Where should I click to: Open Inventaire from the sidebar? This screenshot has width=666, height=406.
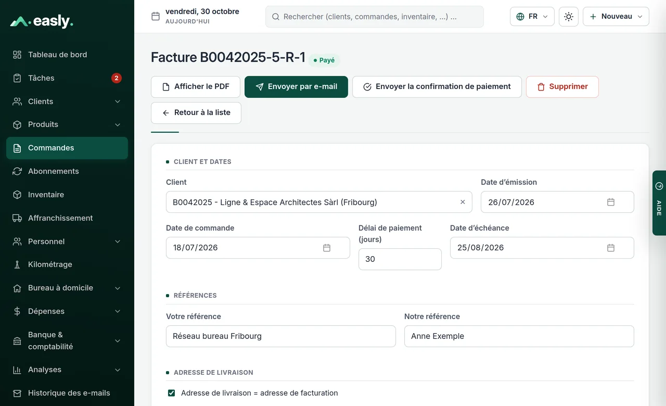[67, 195]
